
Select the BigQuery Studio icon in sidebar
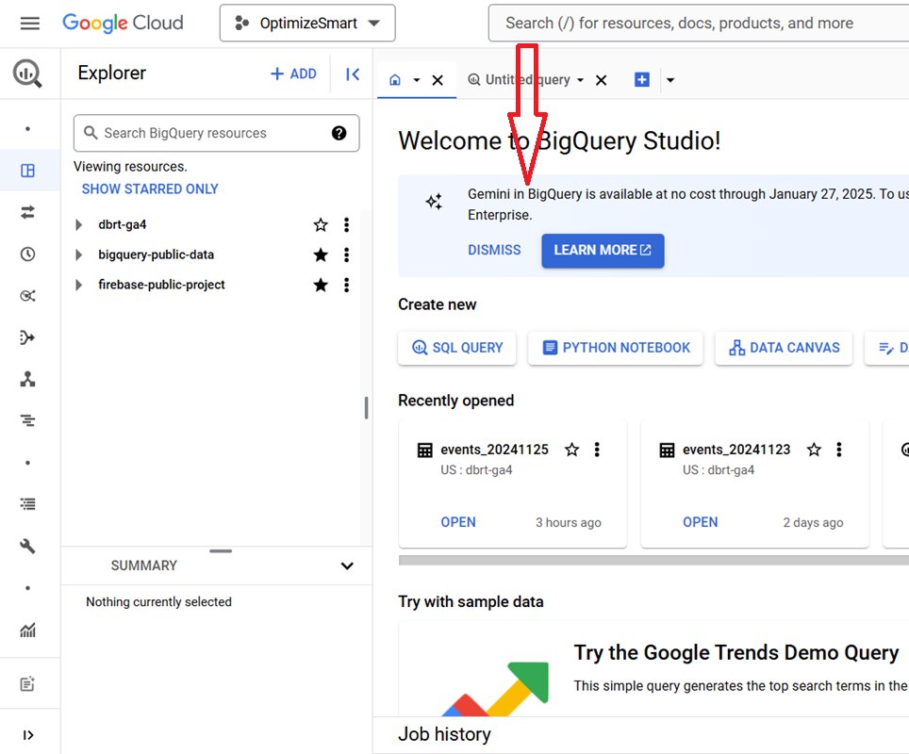29,171
